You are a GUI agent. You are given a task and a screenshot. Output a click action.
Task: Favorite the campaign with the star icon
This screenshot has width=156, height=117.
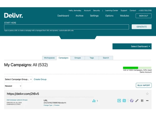pyautogui.click(x=147, y=94)
